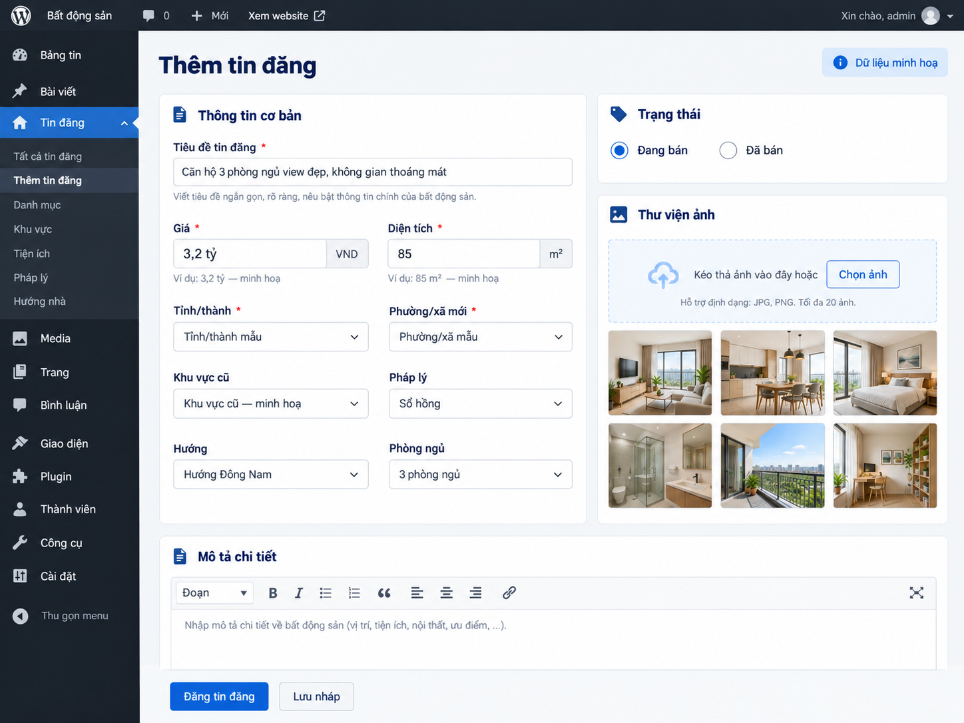
Task: Click the plus icon next to Mới
Action: click(x=196, y=15)
